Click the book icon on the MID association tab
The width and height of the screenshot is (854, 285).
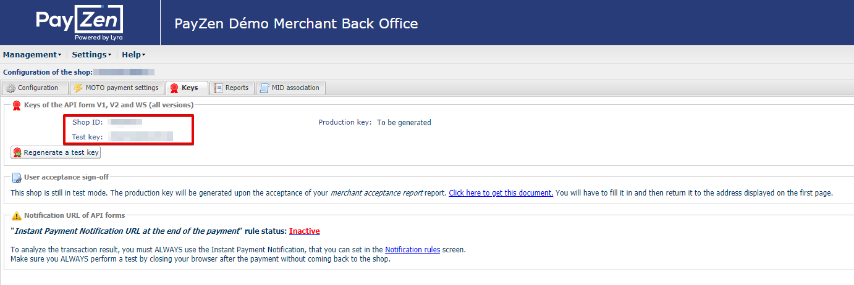pos(264,88)
